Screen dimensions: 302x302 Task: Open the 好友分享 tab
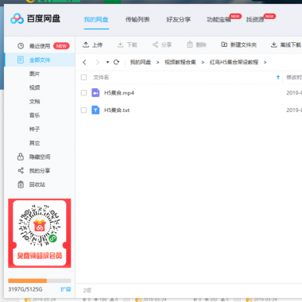179,20
